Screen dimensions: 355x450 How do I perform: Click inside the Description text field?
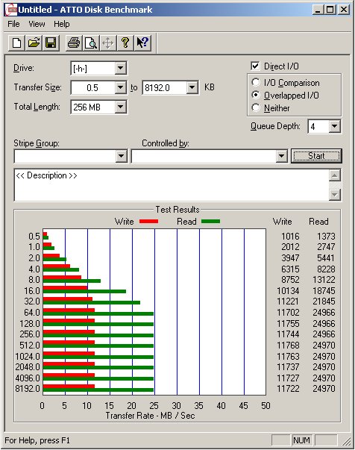coord(172,185)
